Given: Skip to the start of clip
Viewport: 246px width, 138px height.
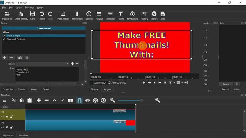Looking at the screenshot, I should pyautogui.click(x=144, y=82).
